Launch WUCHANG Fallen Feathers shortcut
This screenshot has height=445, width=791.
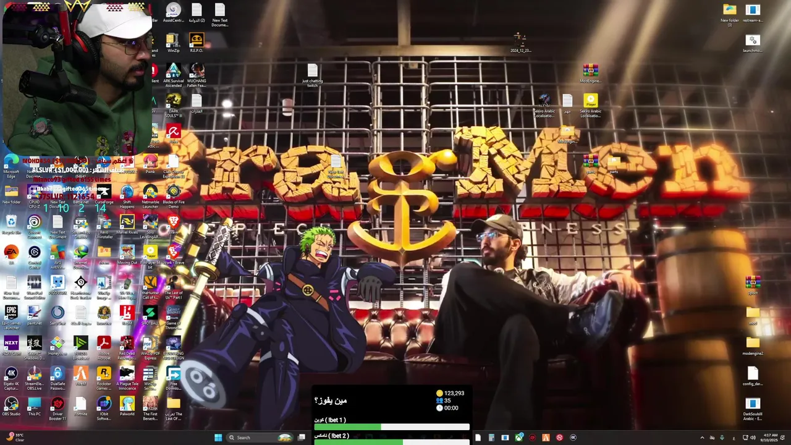197,75
